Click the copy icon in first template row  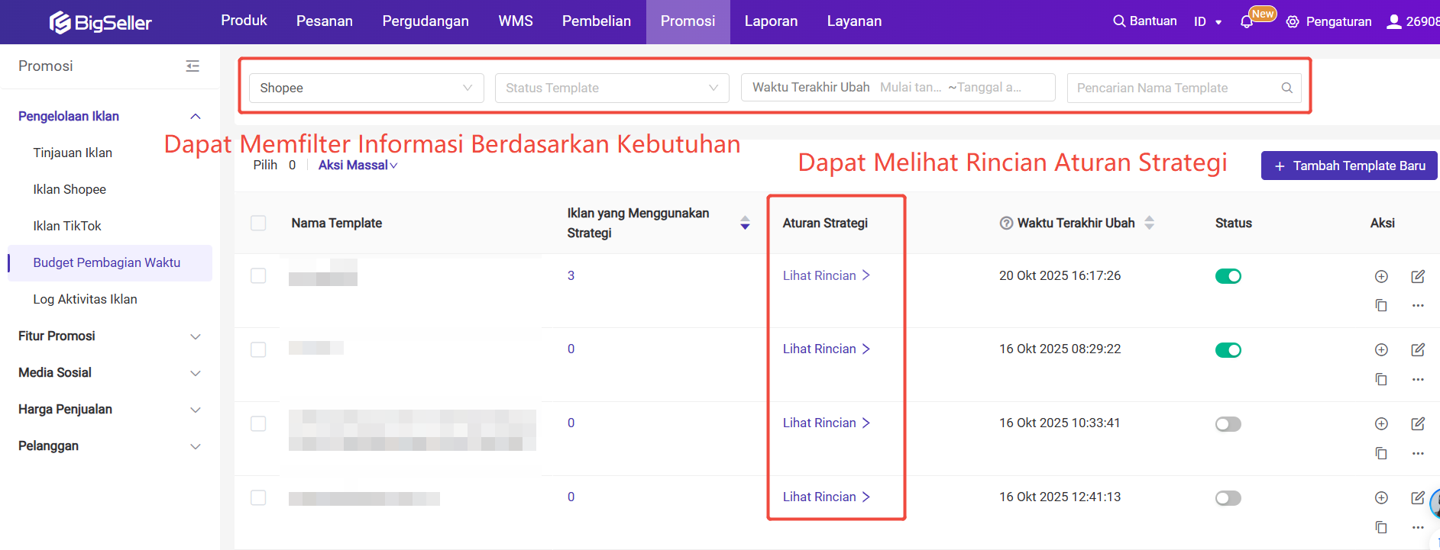click(x=1381, y=305)
